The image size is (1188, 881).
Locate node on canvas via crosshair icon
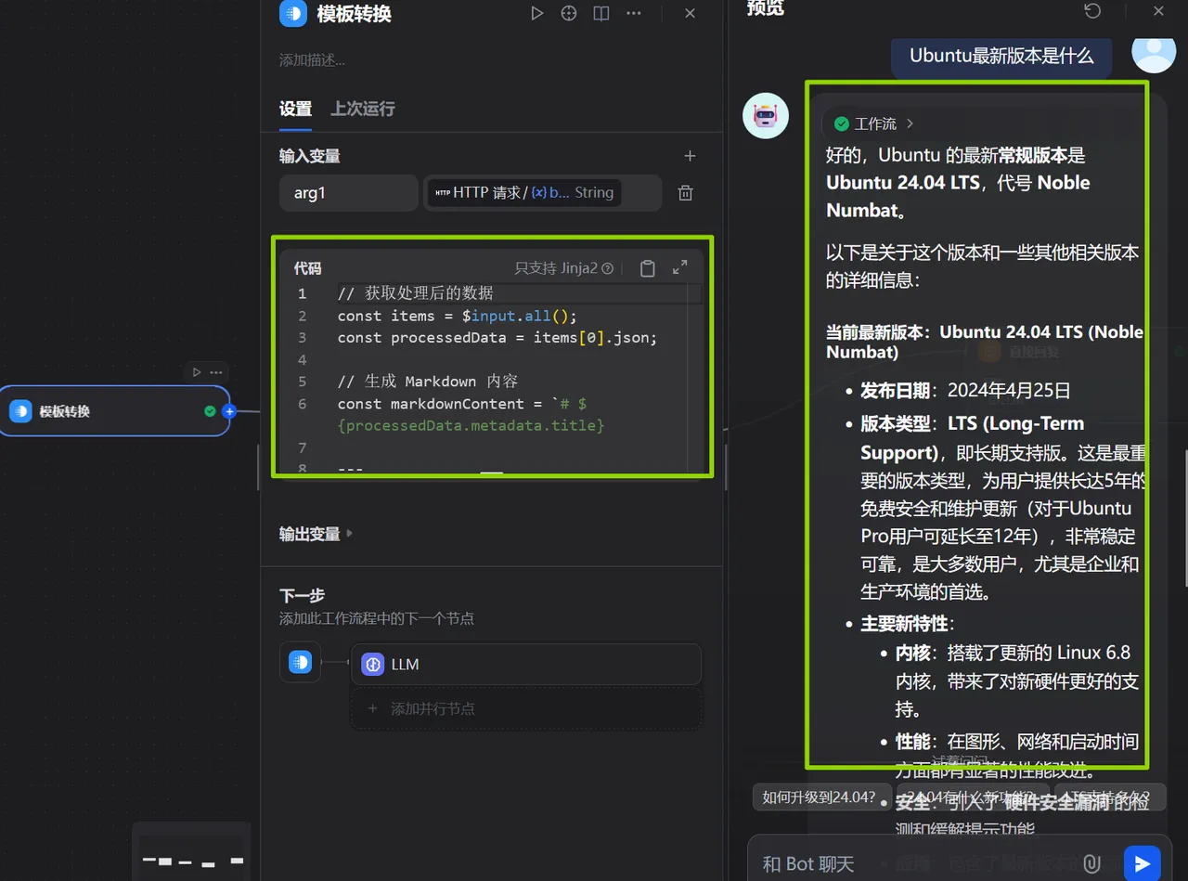(569, 14)
